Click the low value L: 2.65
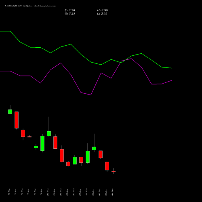The width and height of the screenshot is (202, 202). [x=102, y=14]
